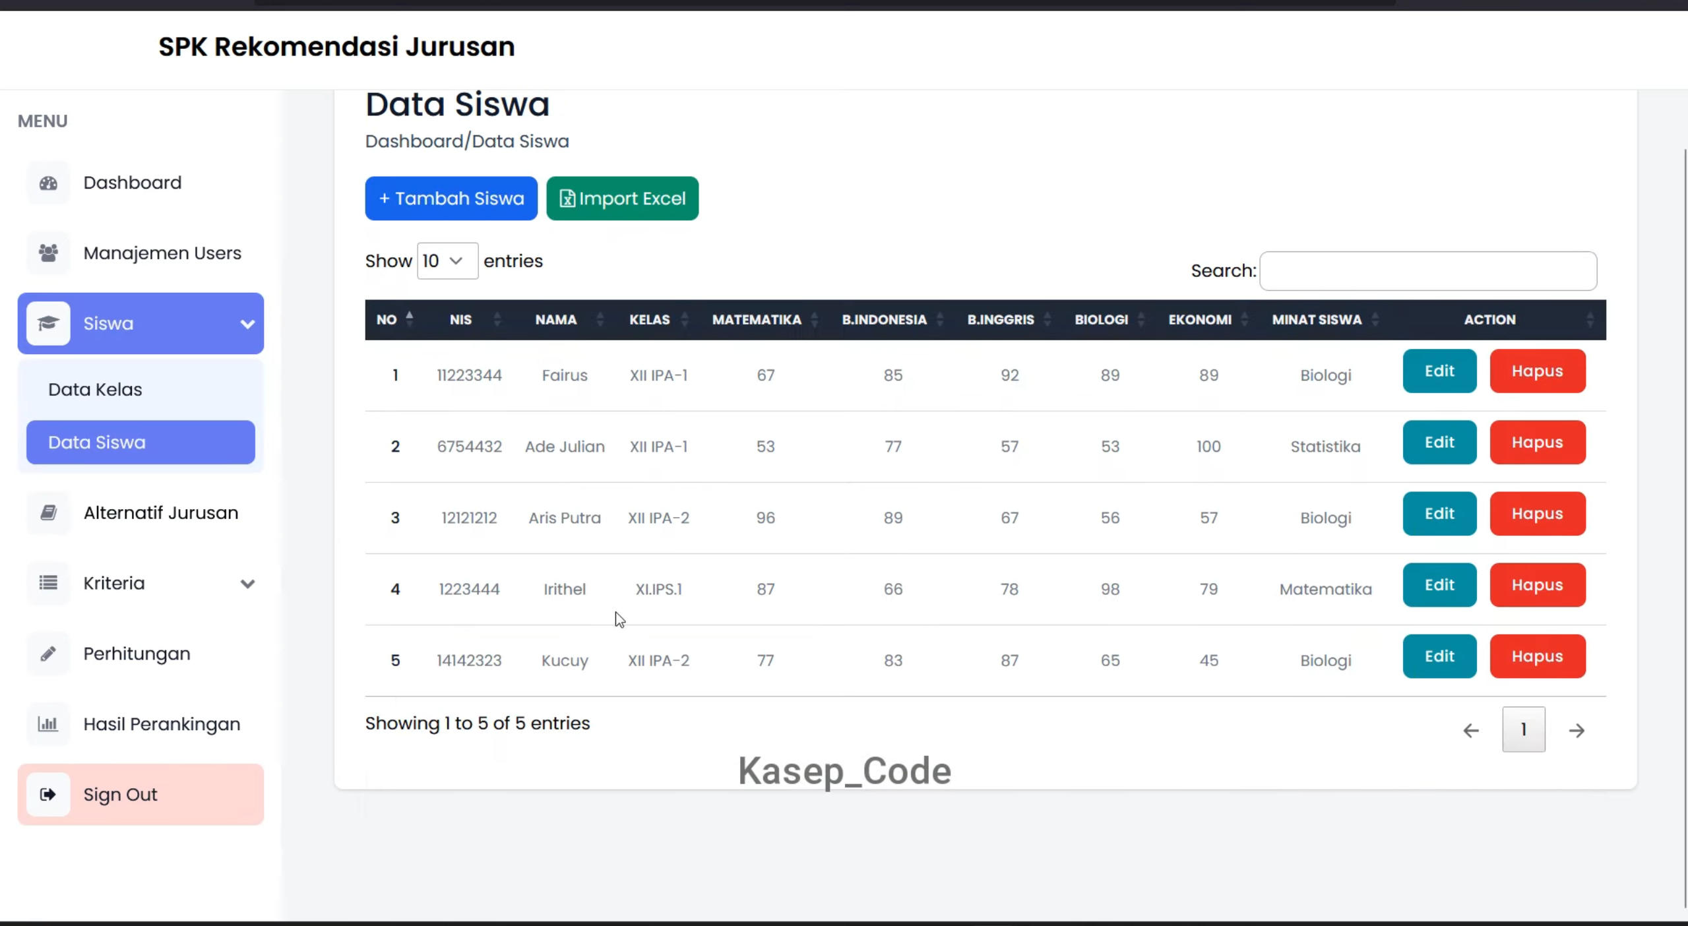Screen dimensions: 1688x926
Task: Open Dashboard gauge icon in sidebar
Action: pos(48,183)
